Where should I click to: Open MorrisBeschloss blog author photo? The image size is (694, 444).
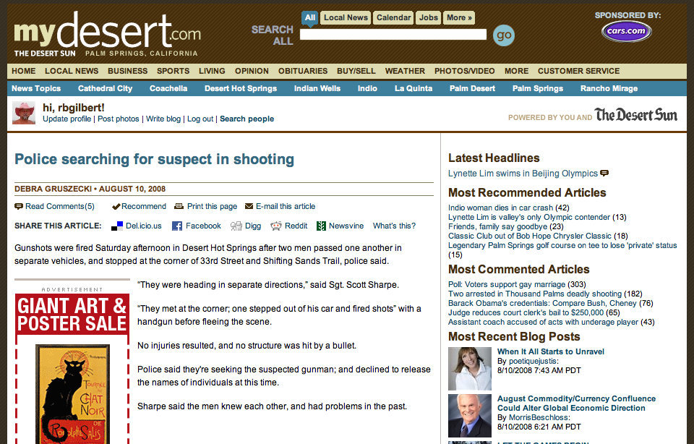[x=470, y=416]
